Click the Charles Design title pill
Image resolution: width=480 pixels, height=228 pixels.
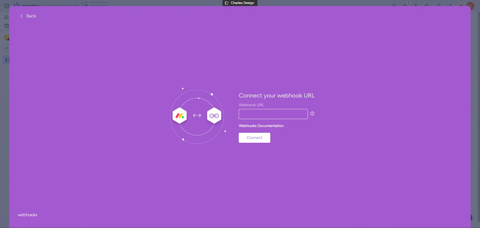click(x=240, y=3)
